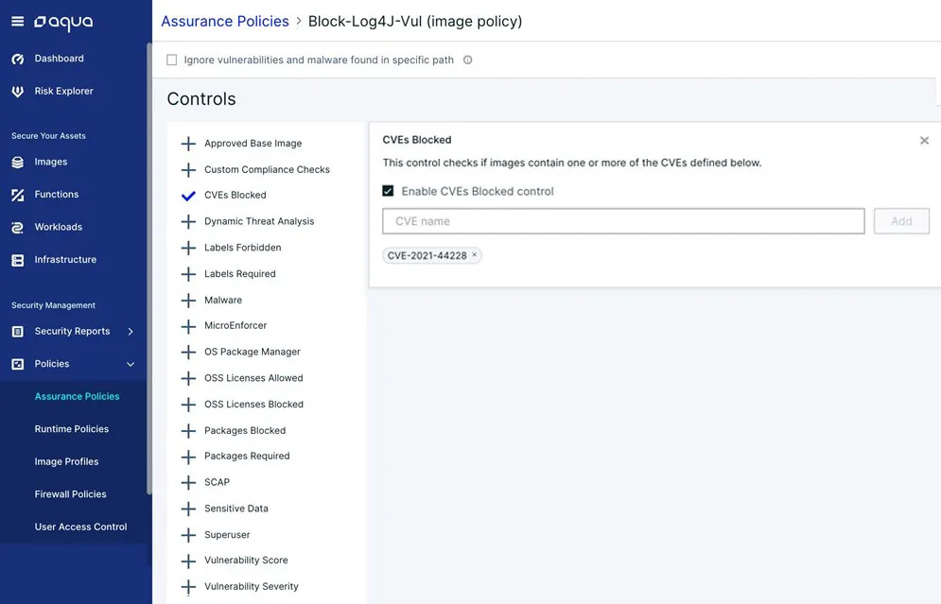The height and width of the screenshot is (604, 941).
Task: Click the Images stack icon
Action: pos(17,162)
